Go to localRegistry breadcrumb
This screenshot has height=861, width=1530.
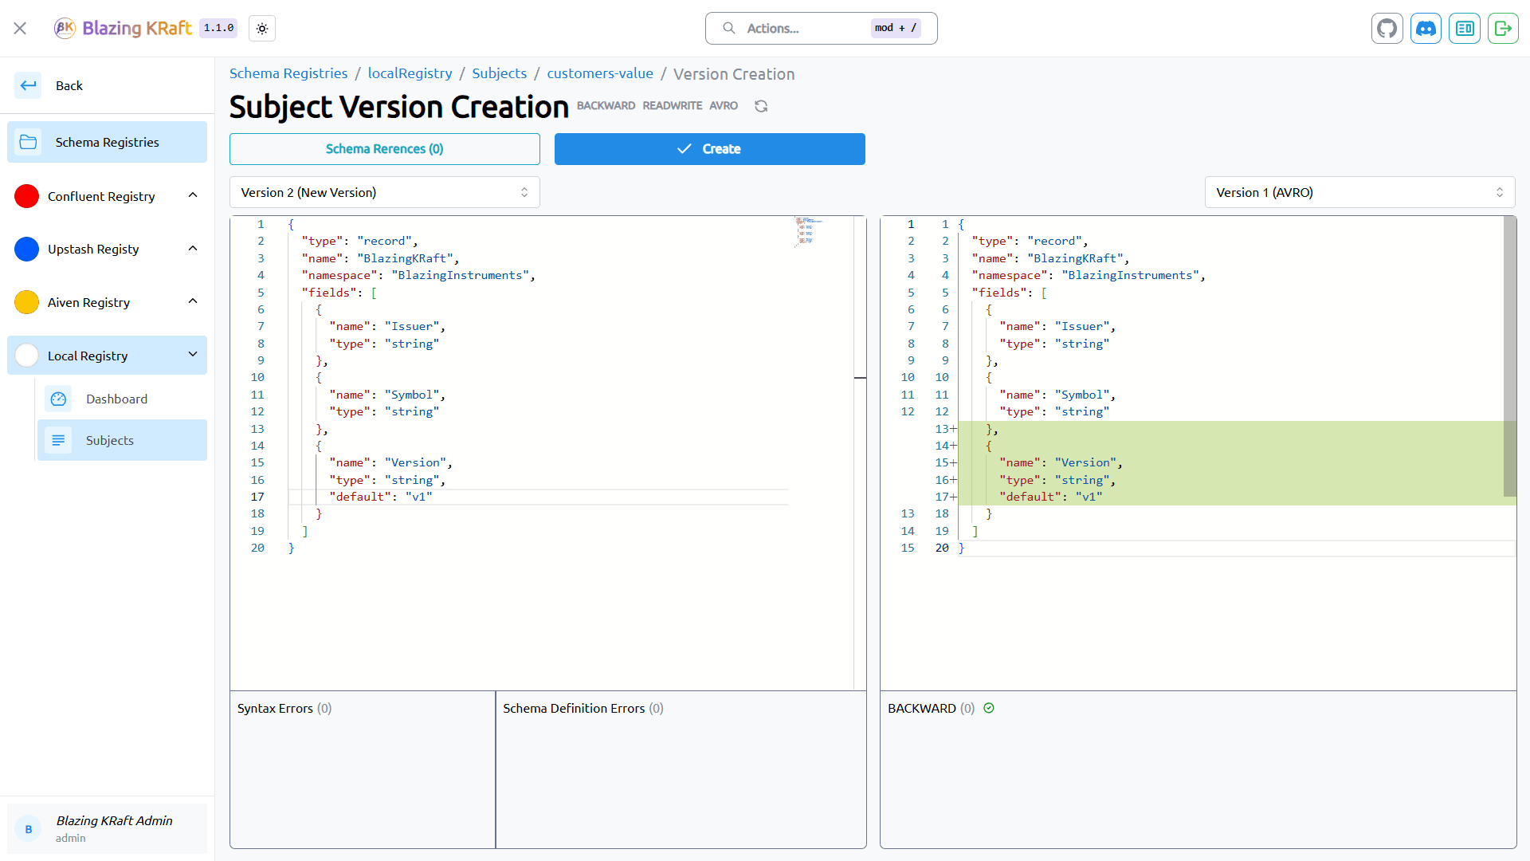410,73
